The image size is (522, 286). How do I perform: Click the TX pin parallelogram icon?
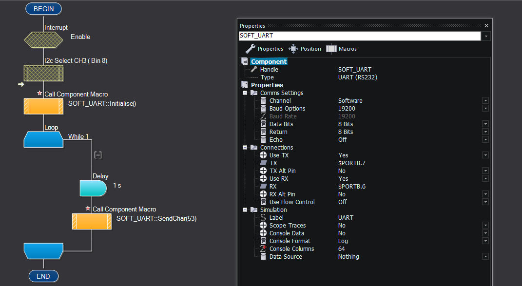point(263,163)
